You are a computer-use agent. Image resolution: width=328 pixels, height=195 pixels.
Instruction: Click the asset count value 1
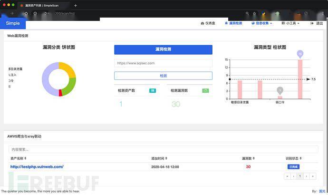tap(121, 104)
